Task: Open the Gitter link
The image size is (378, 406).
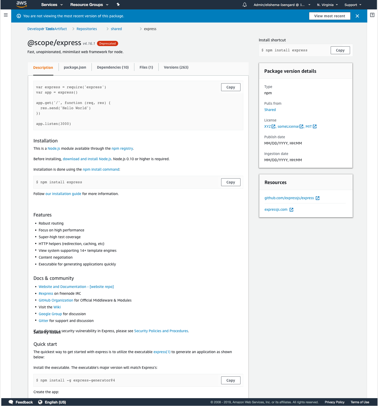Action: [43, 321]
